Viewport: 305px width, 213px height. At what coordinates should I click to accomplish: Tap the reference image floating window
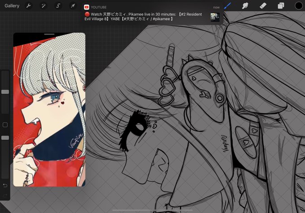49,110
